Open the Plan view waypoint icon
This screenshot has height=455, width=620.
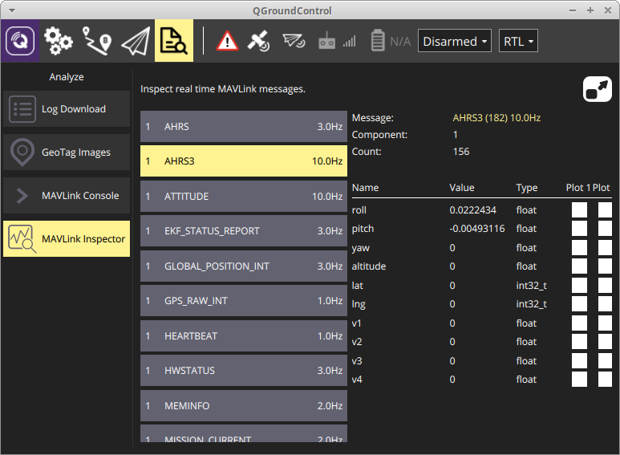(97, 41)
